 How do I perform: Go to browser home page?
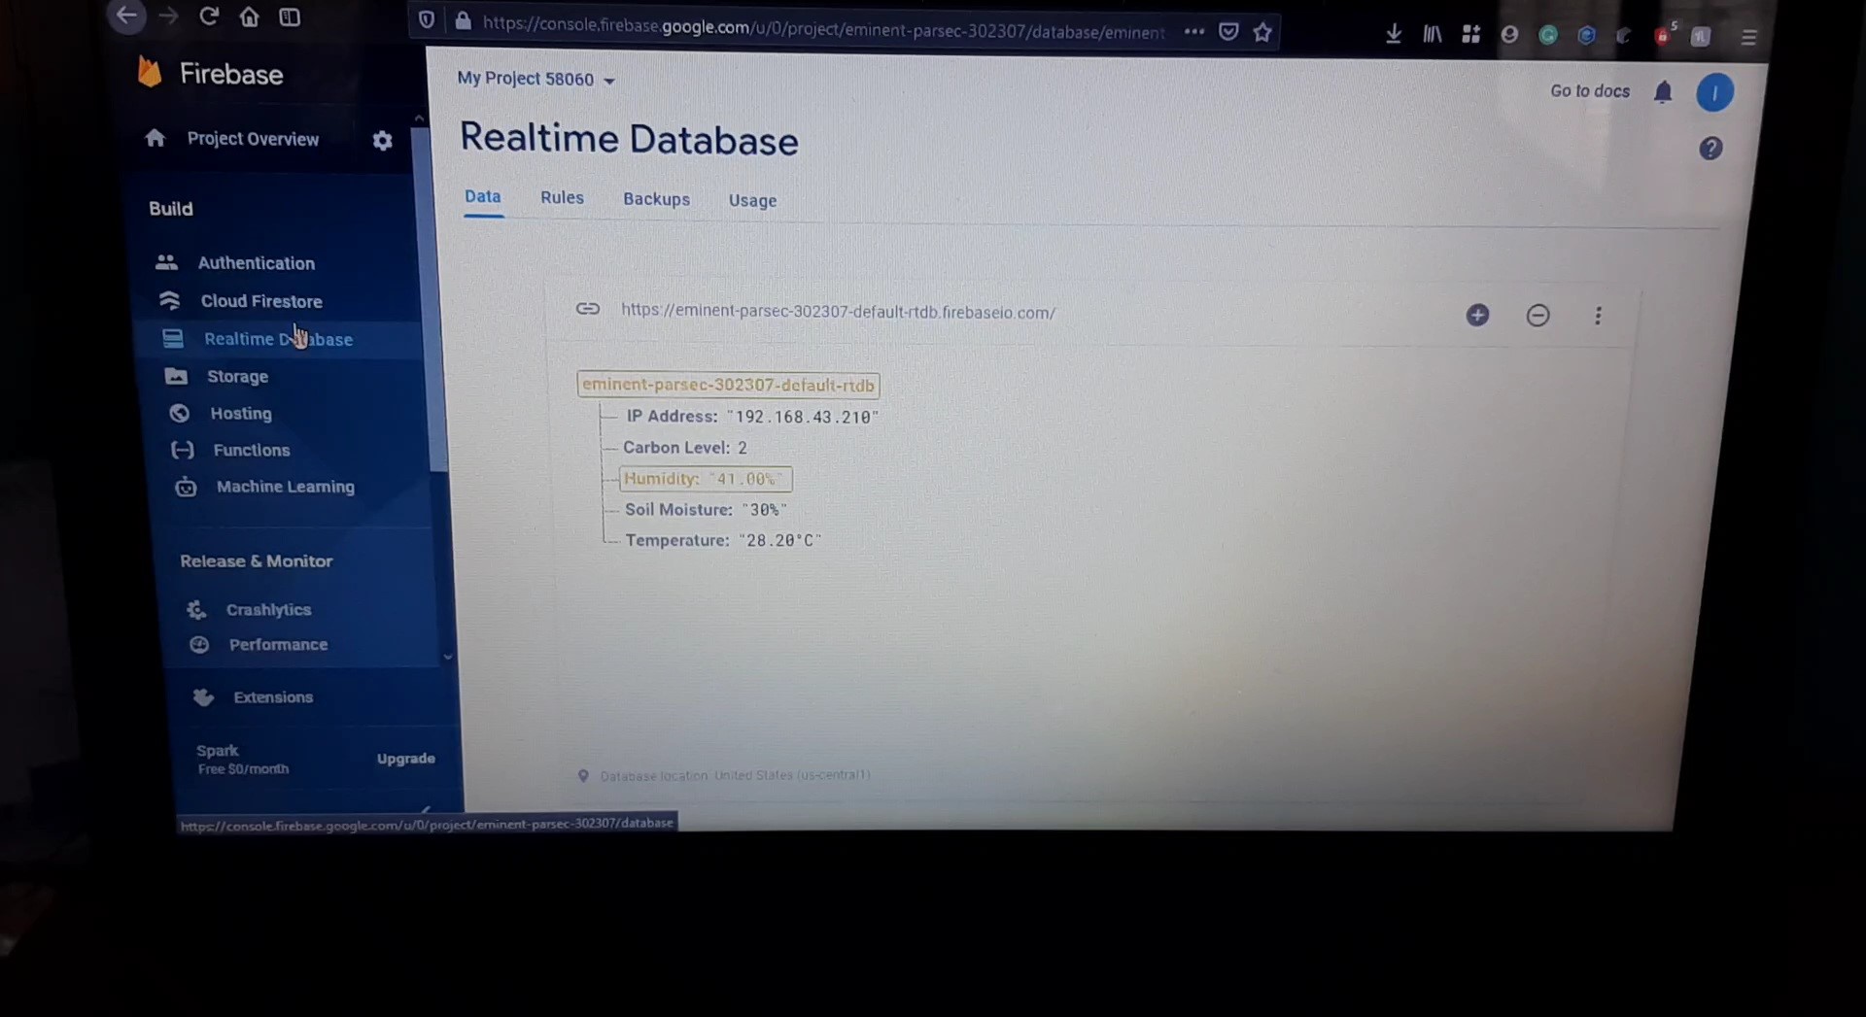click(x=250, y=17)
